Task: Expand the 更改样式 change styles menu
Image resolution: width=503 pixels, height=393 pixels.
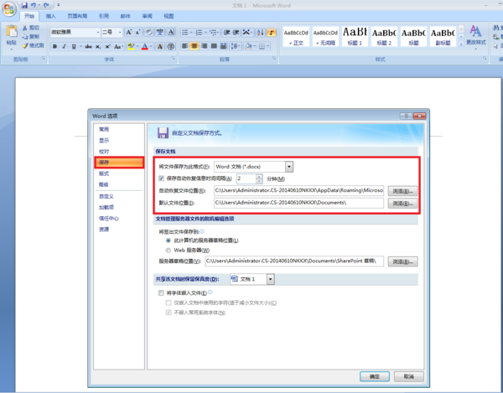Action: tap(476, 37)
